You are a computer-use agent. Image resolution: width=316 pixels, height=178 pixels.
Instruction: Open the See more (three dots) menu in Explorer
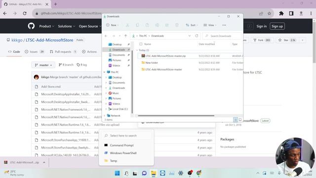point(224,25)
